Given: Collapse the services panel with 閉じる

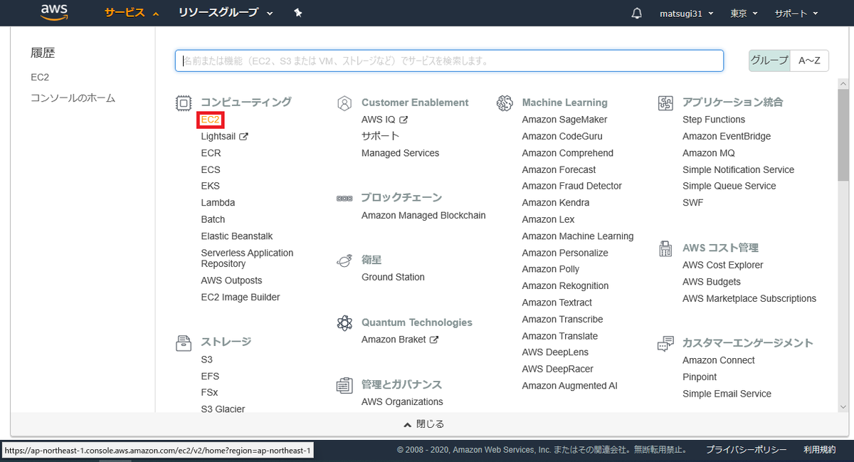Looking at the screenshot, I should pos(424,424).
